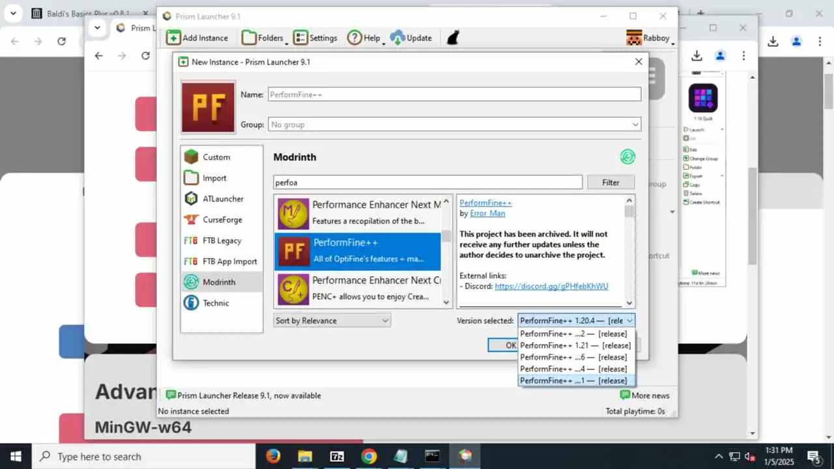This screenshot has height=469, width=834.
Task: Click the modpack list scroll-down arrow
Action: click(446, 302)
